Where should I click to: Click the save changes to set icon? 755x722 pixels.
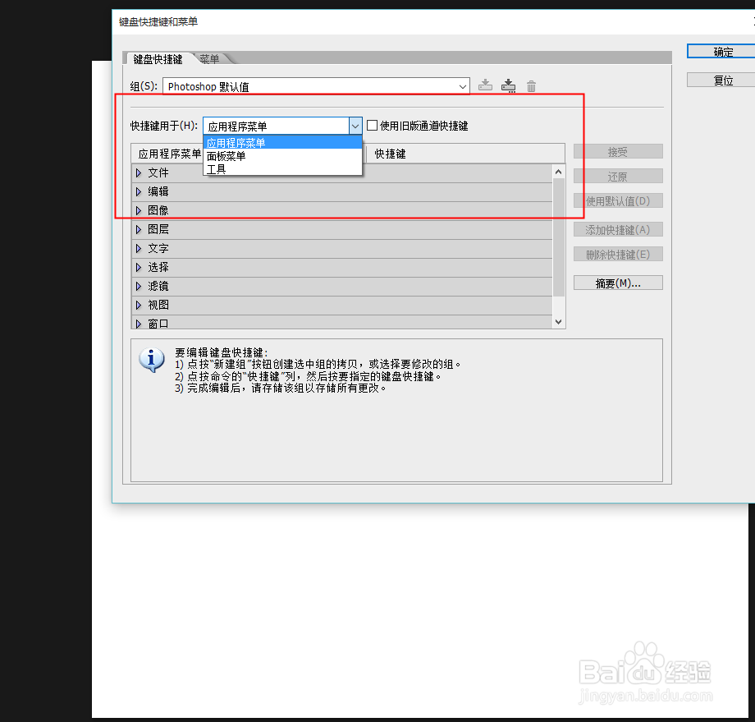click(485, 85)
